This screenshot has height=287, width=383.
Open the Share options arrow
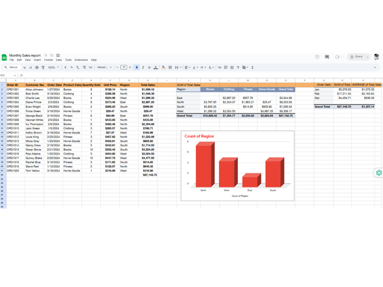pyautogui.click(x=367, y=57)
